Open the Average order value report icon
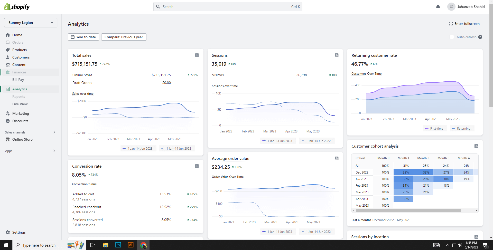 [337, 158]
